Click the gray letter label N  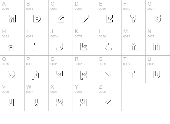tap(149, 32)
